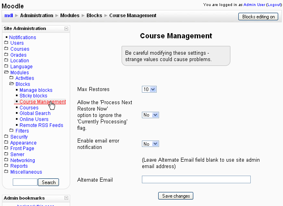
Task: Click the folder icon beside Front Page
Action: pos(6,148)
